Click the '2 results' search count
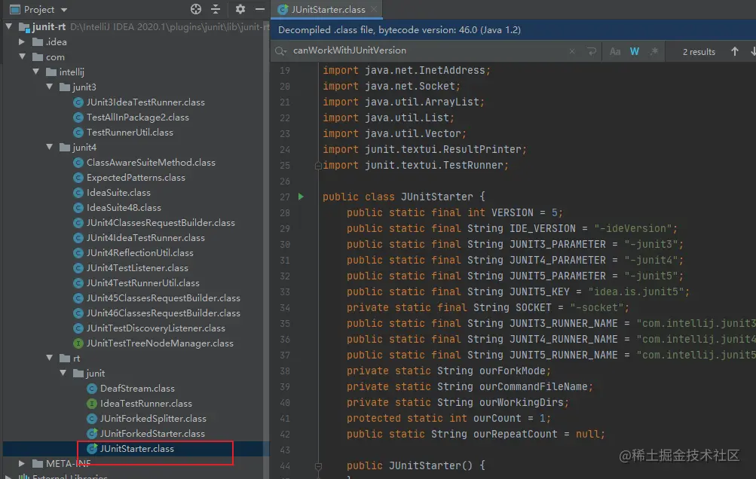This screenshot has width=756, height=479. 699,51
